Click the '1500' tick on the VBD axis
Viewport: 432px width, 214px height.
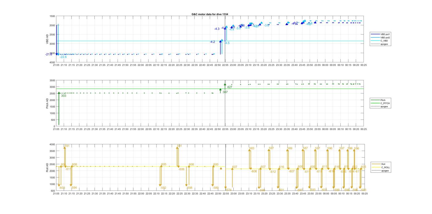pyautogui.click(x=52, y=16)
